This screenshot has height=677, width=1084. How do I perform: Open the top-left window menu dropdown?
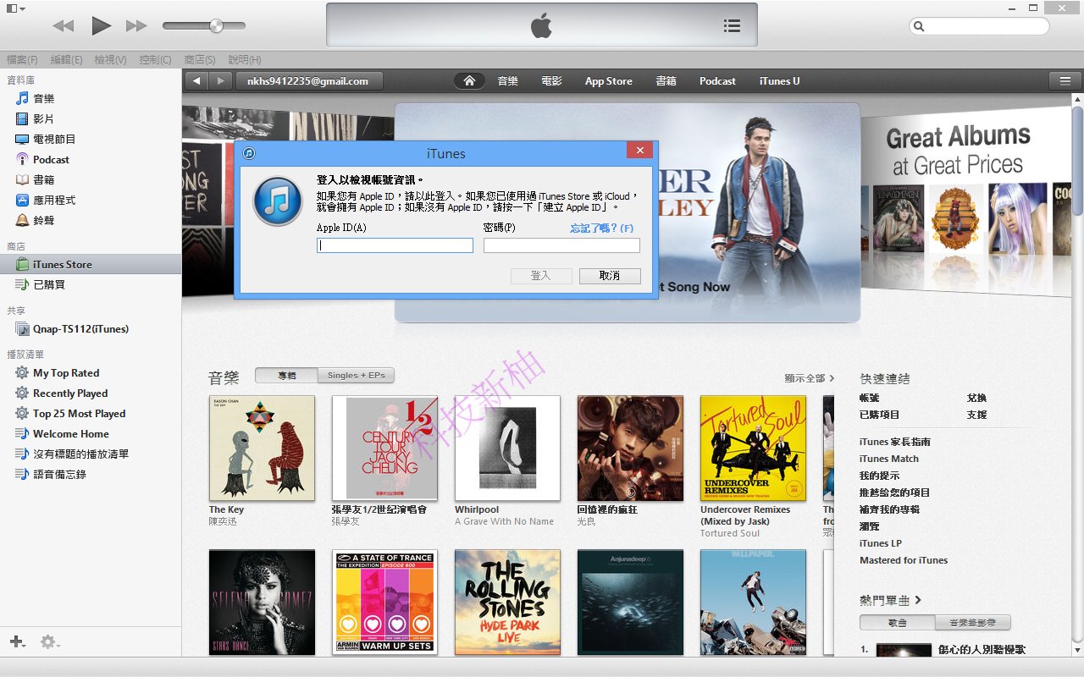pos(15,8)
